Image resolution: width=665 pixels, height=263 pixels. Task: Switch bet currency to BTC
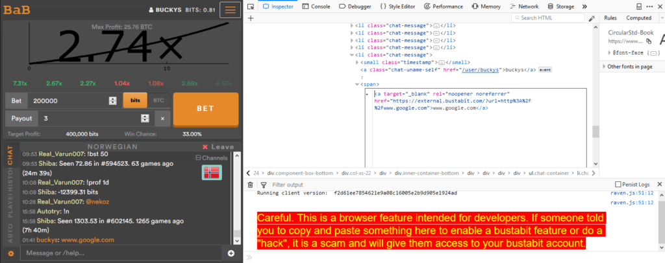pyautogui.click(x=158, y=100)
